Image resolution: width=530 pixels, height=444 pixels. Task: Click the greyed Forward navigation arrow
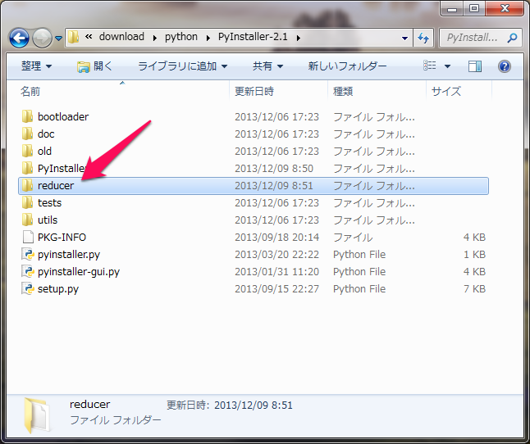pyautogui.click(x=42, y=38)
